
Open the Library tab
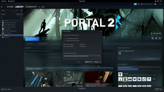click(x=19, y=7)
